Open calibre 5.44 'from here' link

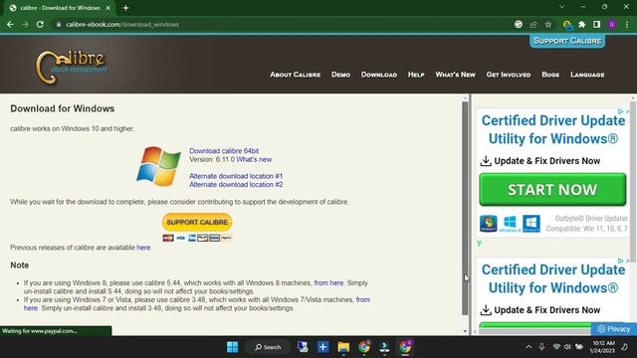328,282
